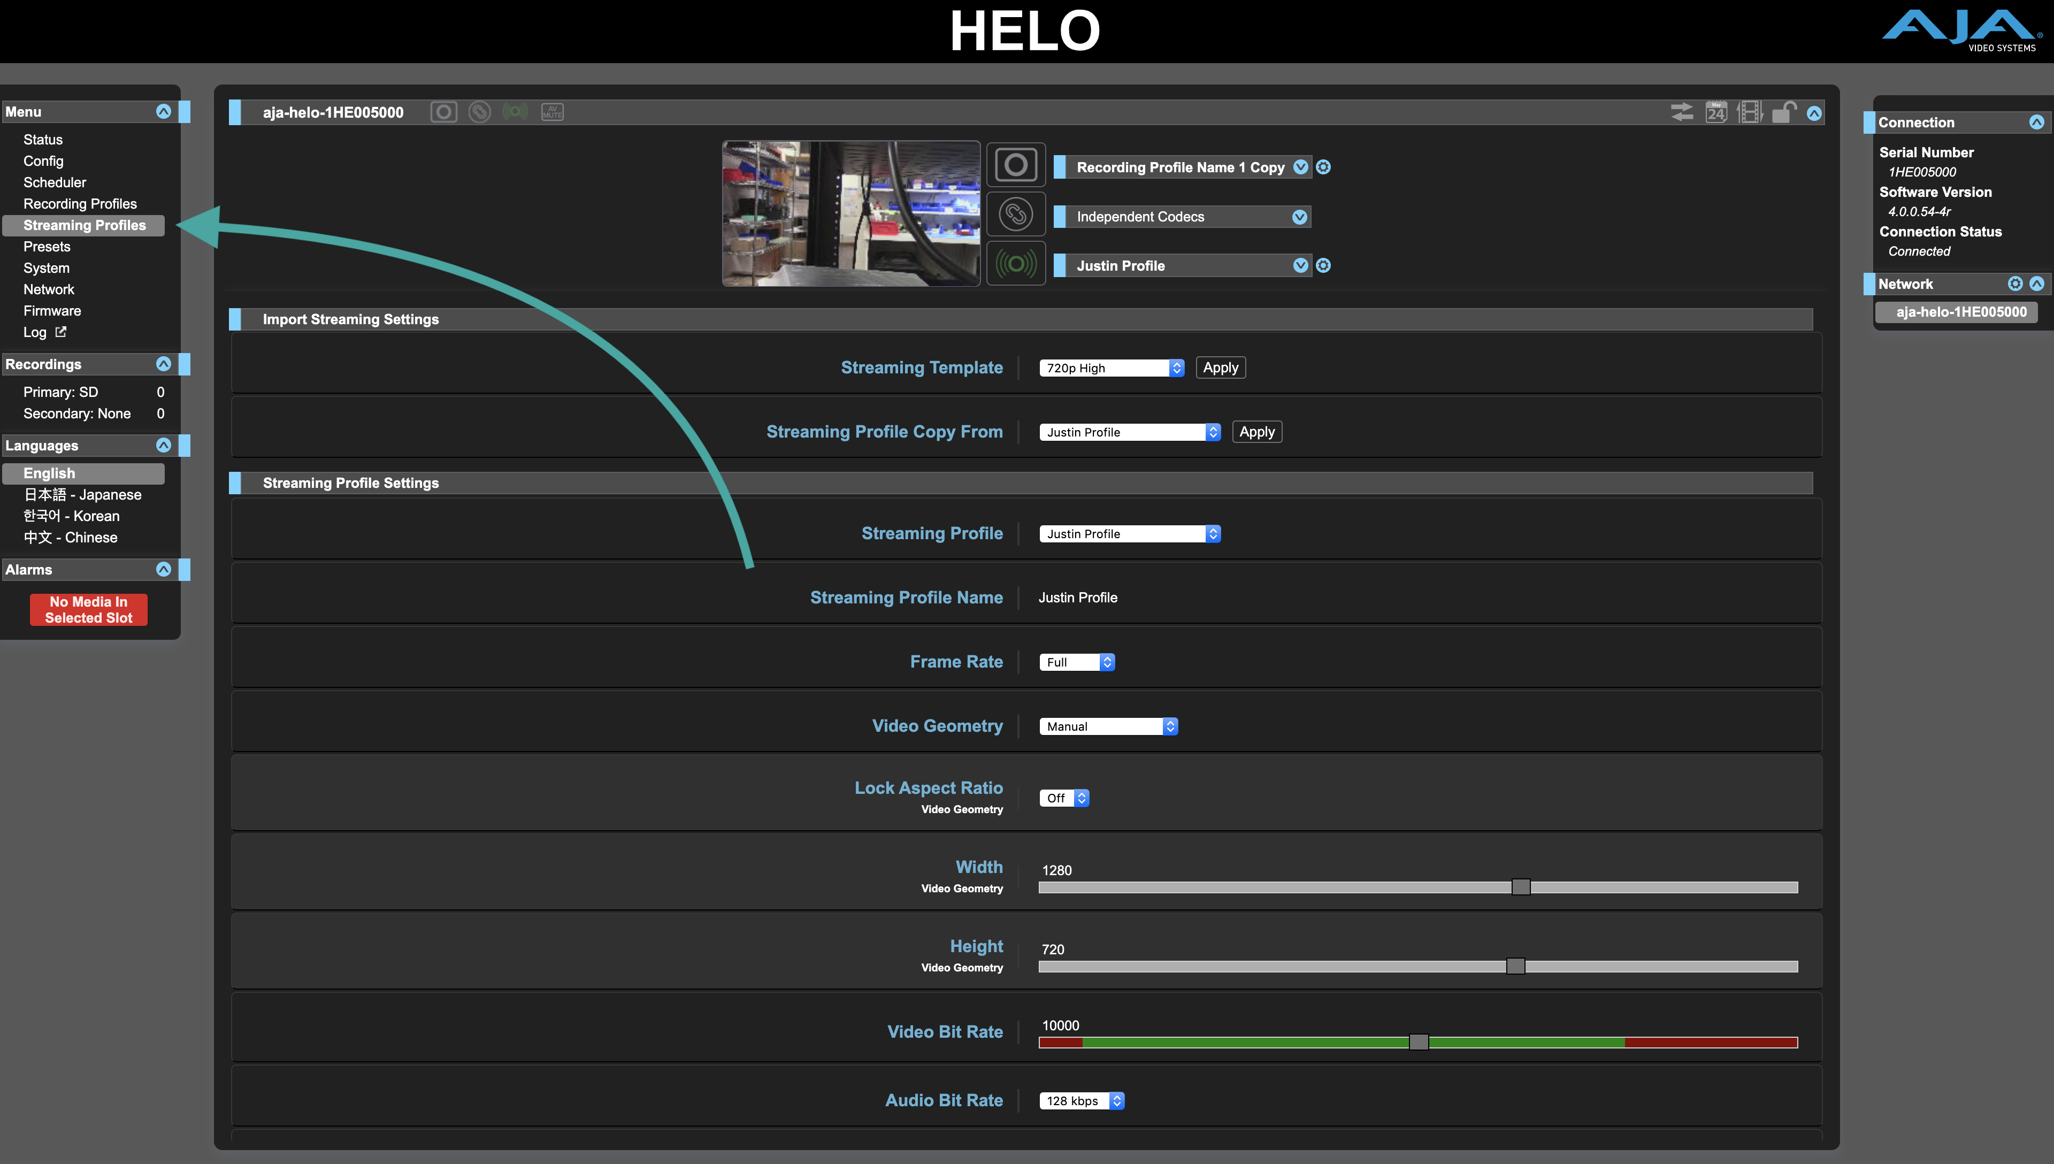This screenshot has width=2054, height=1164.
Task: Expand the Independent Codecs dropdown
Action: click(1300, 217)
